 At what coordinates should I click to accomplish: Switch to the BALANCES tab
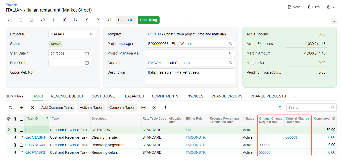point(134,96)
